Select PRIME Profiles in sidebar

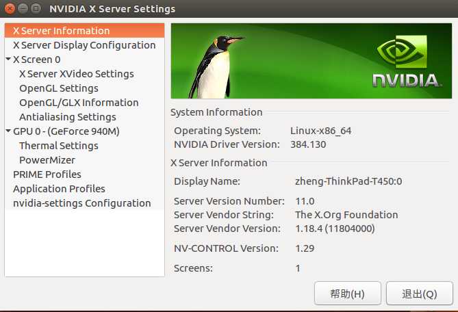(x=47, y=174)
